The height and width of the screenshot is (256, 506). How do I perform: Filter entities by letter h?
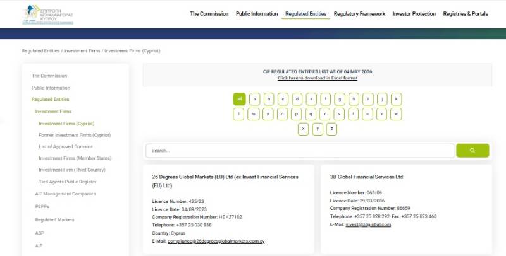pos(354,99)
